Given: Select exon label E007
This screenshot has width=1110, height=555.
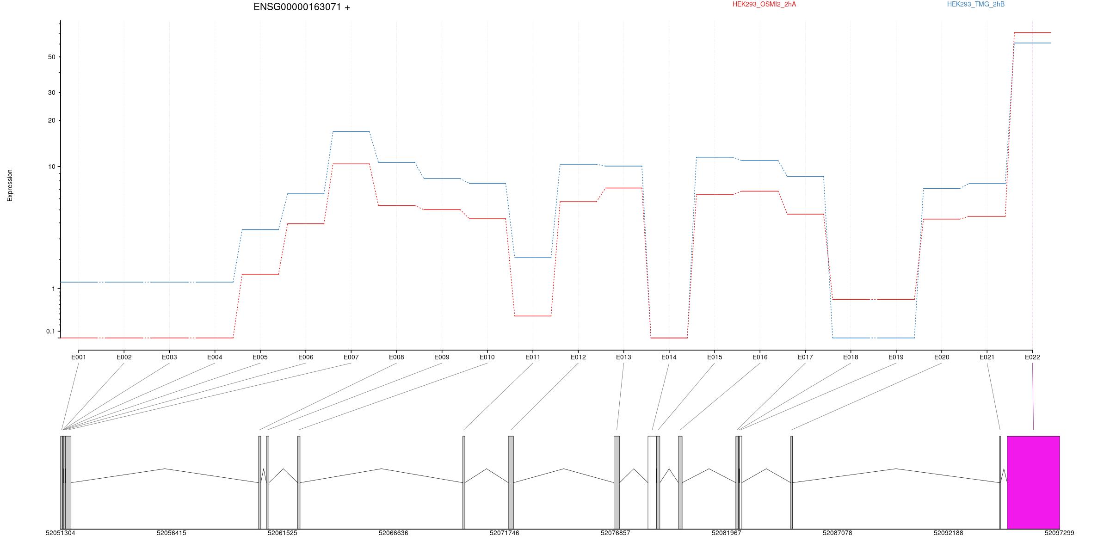Looking at the screenshot, I should click(351, 357).
